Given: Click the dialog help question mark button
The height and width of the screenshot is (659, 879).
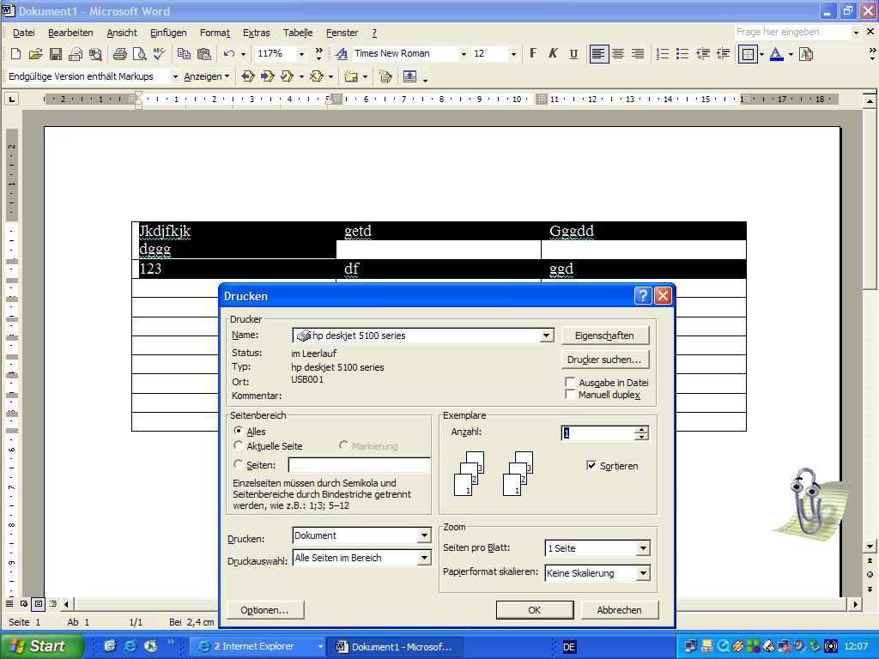Looking at the screenshot, I should pyautogui.click(x=642, y=296).
